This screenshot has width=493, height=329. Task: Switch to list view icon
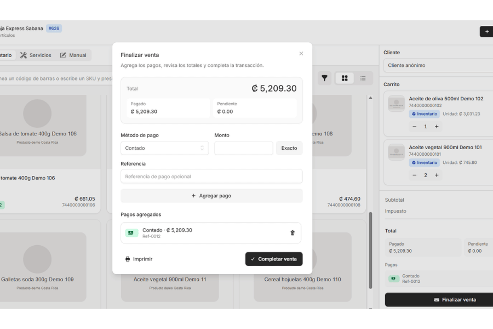(363, 78)
